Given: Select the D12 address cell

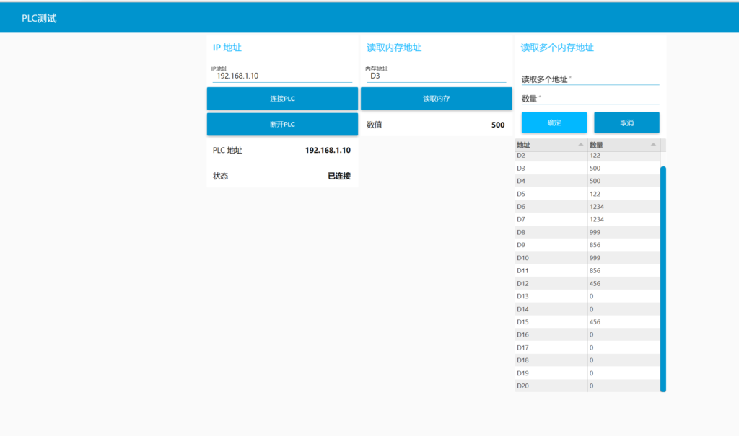Looking at the screenshot, I should pyautogui.click(x=551, y=284).
